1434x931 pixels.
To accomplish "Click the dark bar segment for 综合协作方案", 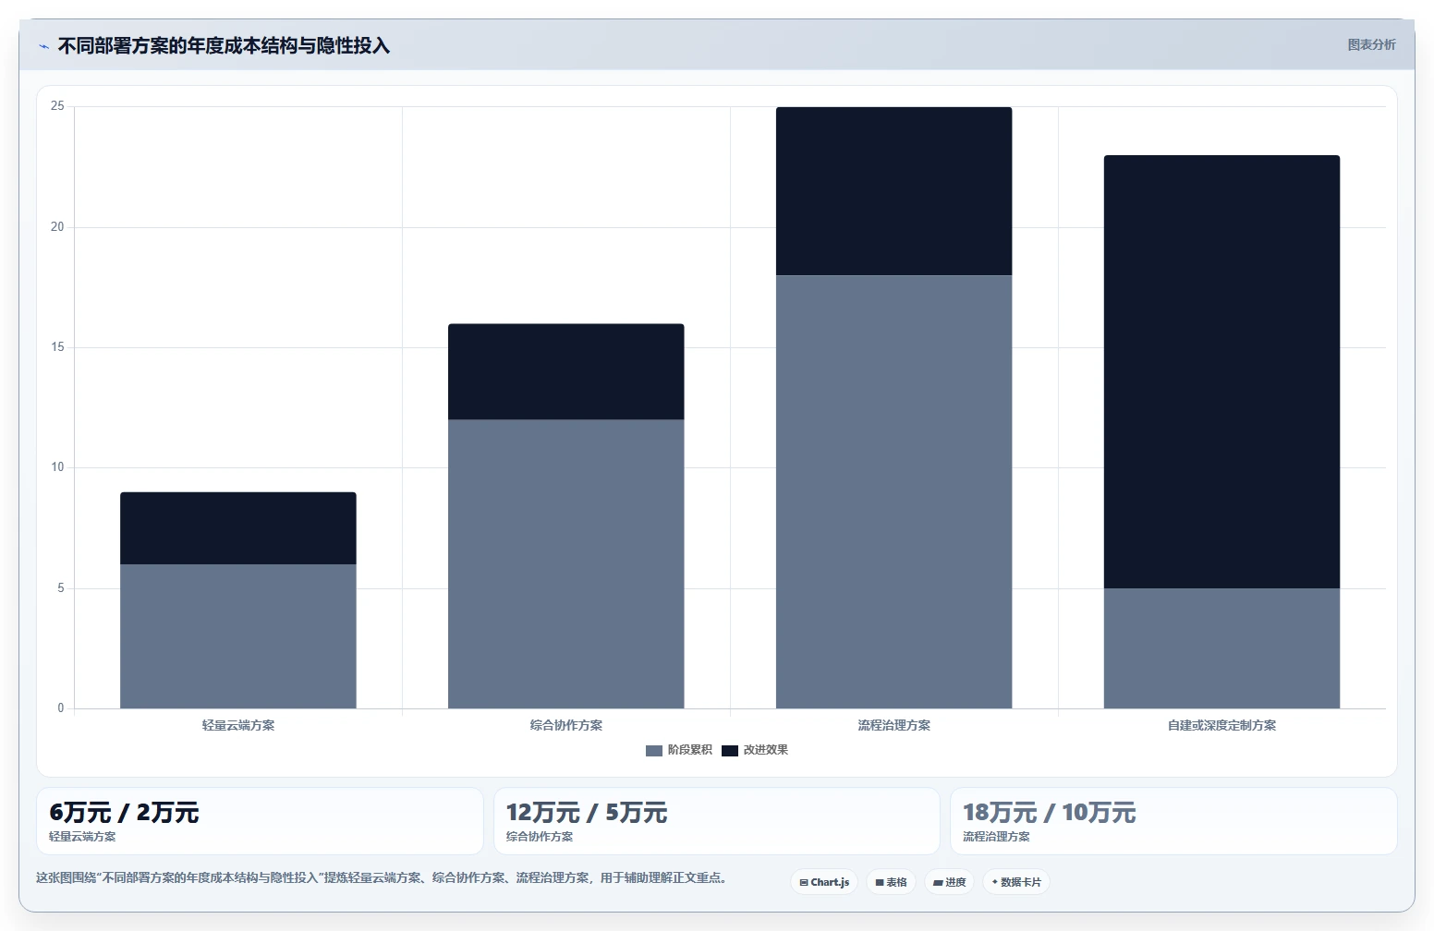I will [x=566, y=371].
